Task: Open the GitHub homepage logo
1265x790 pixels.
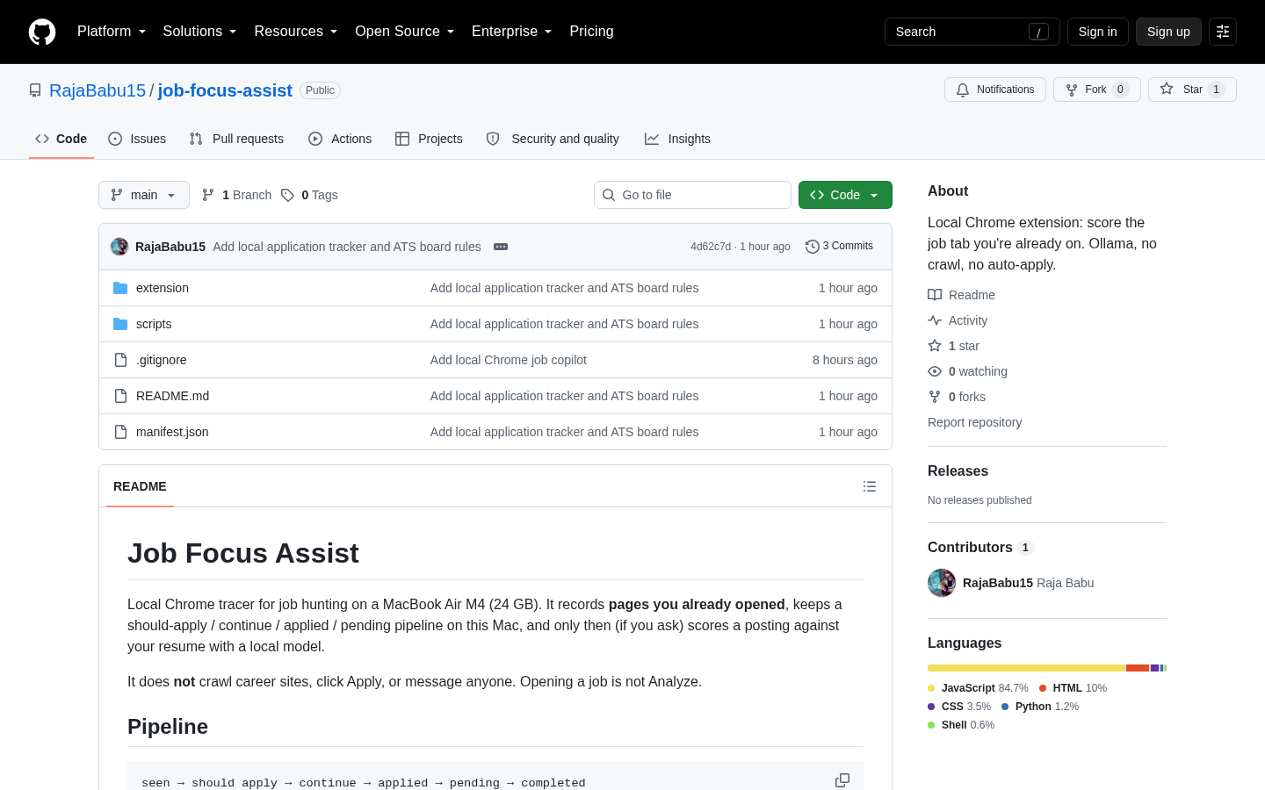Action: pos(42,32)
